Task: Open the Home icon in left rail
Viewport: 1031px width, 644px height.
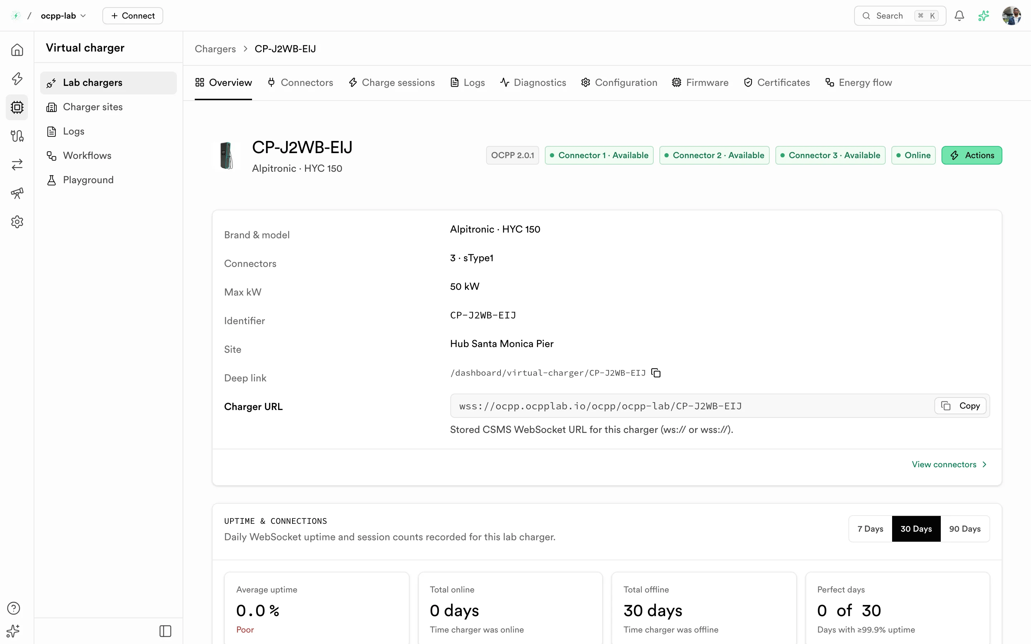Action: (x=17, y=50)
